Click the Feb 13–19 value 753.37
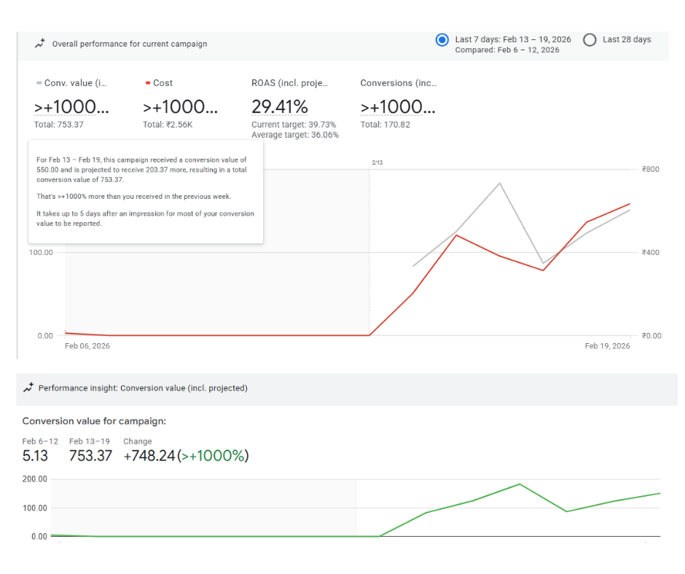Image resolution: width=685 pixels, height=574 pixels. tap(90, 456)
